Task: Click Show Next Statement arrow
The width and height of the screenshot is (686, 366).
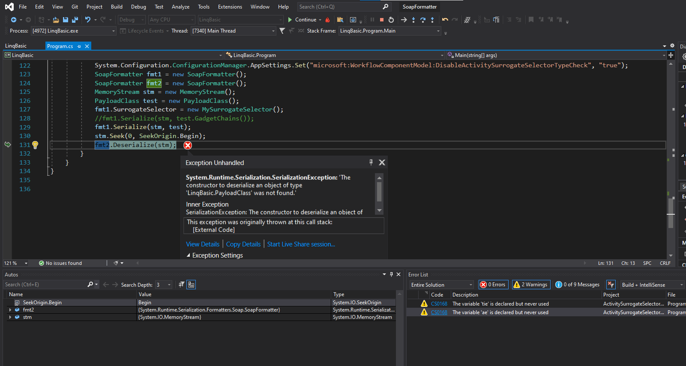Action: pyautogui.click(x=404, y=20)
